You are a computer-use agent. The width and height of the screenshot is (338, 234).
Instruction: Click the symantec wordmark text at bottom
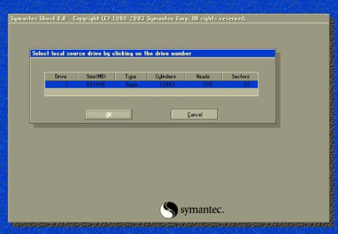click(x=203, y=210)
